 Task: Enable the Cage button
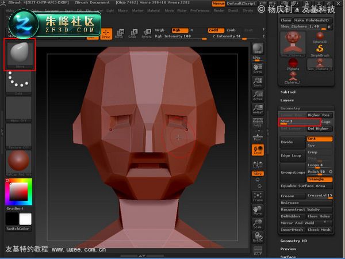[326, 122]
